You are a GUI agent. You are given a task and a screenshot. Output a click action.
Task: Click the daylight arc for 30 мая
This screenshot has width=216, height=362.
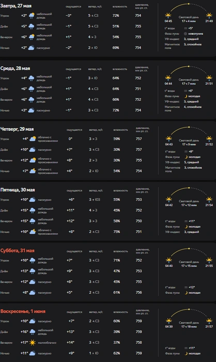tap(189, 192)
